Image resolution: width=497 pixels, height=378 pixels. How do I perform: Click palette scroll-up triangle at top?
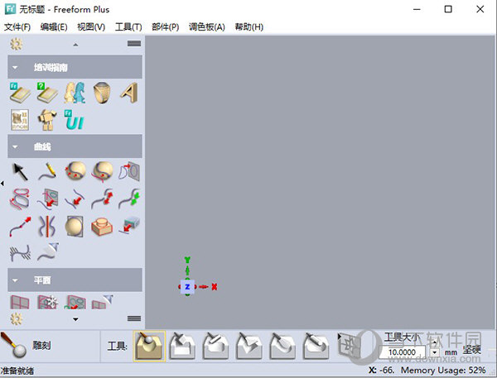click(75, 45)
